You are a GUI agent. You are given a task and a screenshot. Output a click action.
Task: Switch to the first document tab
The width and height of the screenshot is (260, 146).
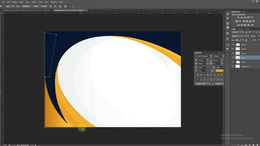pyautogui.click(x=26, y=10)
